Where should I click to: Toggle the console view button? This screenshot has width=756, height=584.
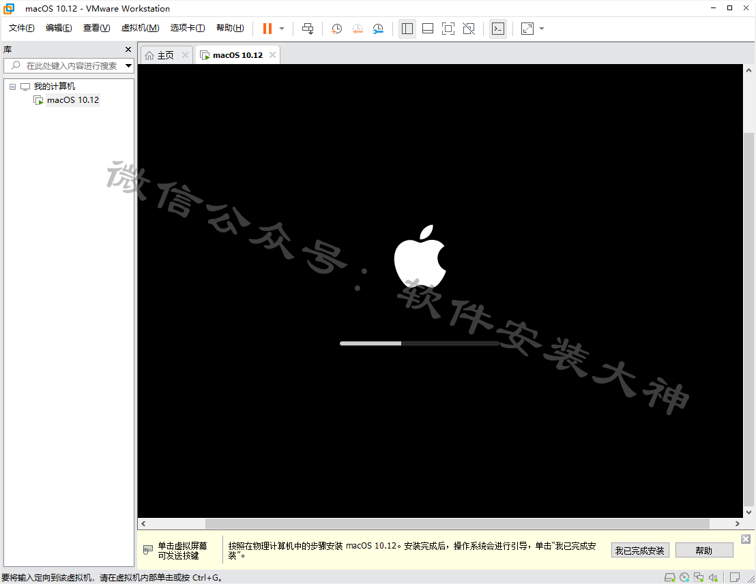pos(498,29)
